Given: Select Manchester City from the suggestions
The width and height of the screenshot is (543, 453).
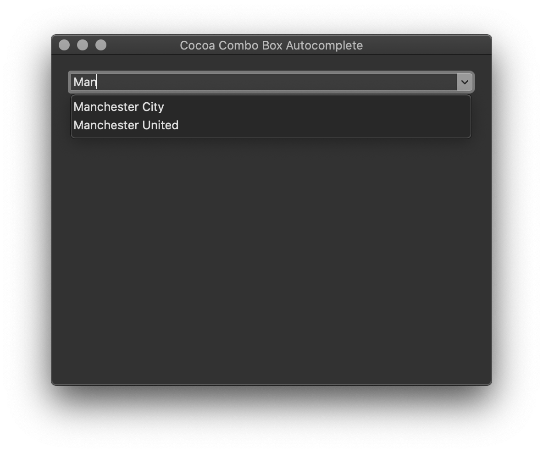Looking at the screenshot, I should tap(271, 107).
